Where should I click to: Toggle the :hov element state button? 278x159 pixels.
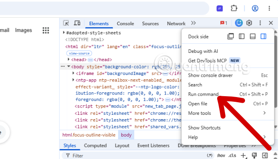[221, 156]
